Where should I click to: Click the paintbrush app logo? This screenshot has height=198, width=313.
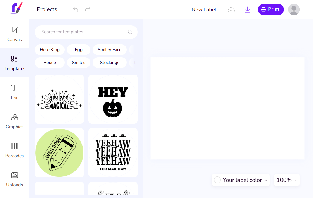click(17, 8)
